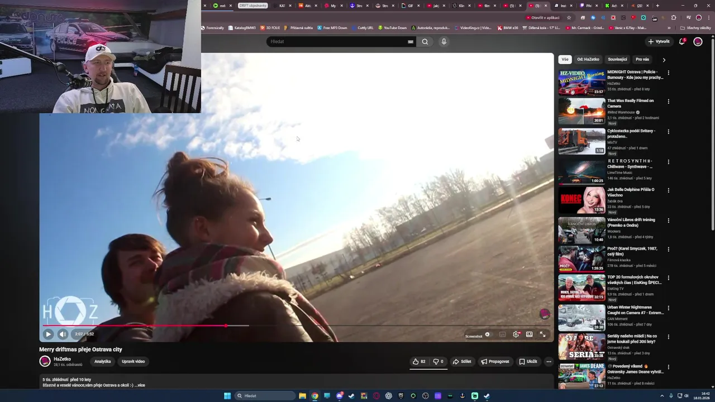The width and height of the screenshot is (715, 402).
Task: Select the Od: HaZetko filter chip
Action: [x=588, y=59]
